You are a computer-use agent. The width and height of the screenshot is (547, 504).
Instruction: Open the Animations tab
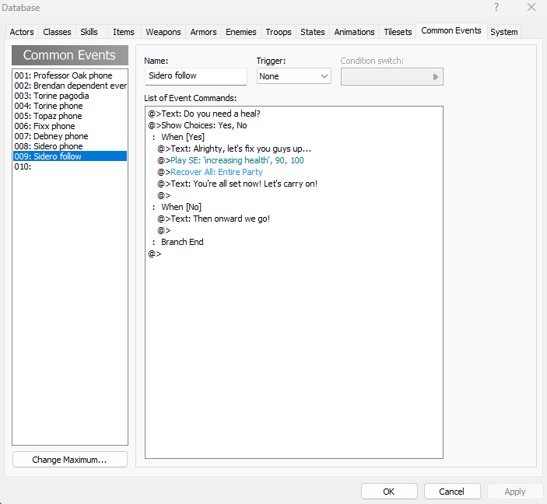[355, 32]
